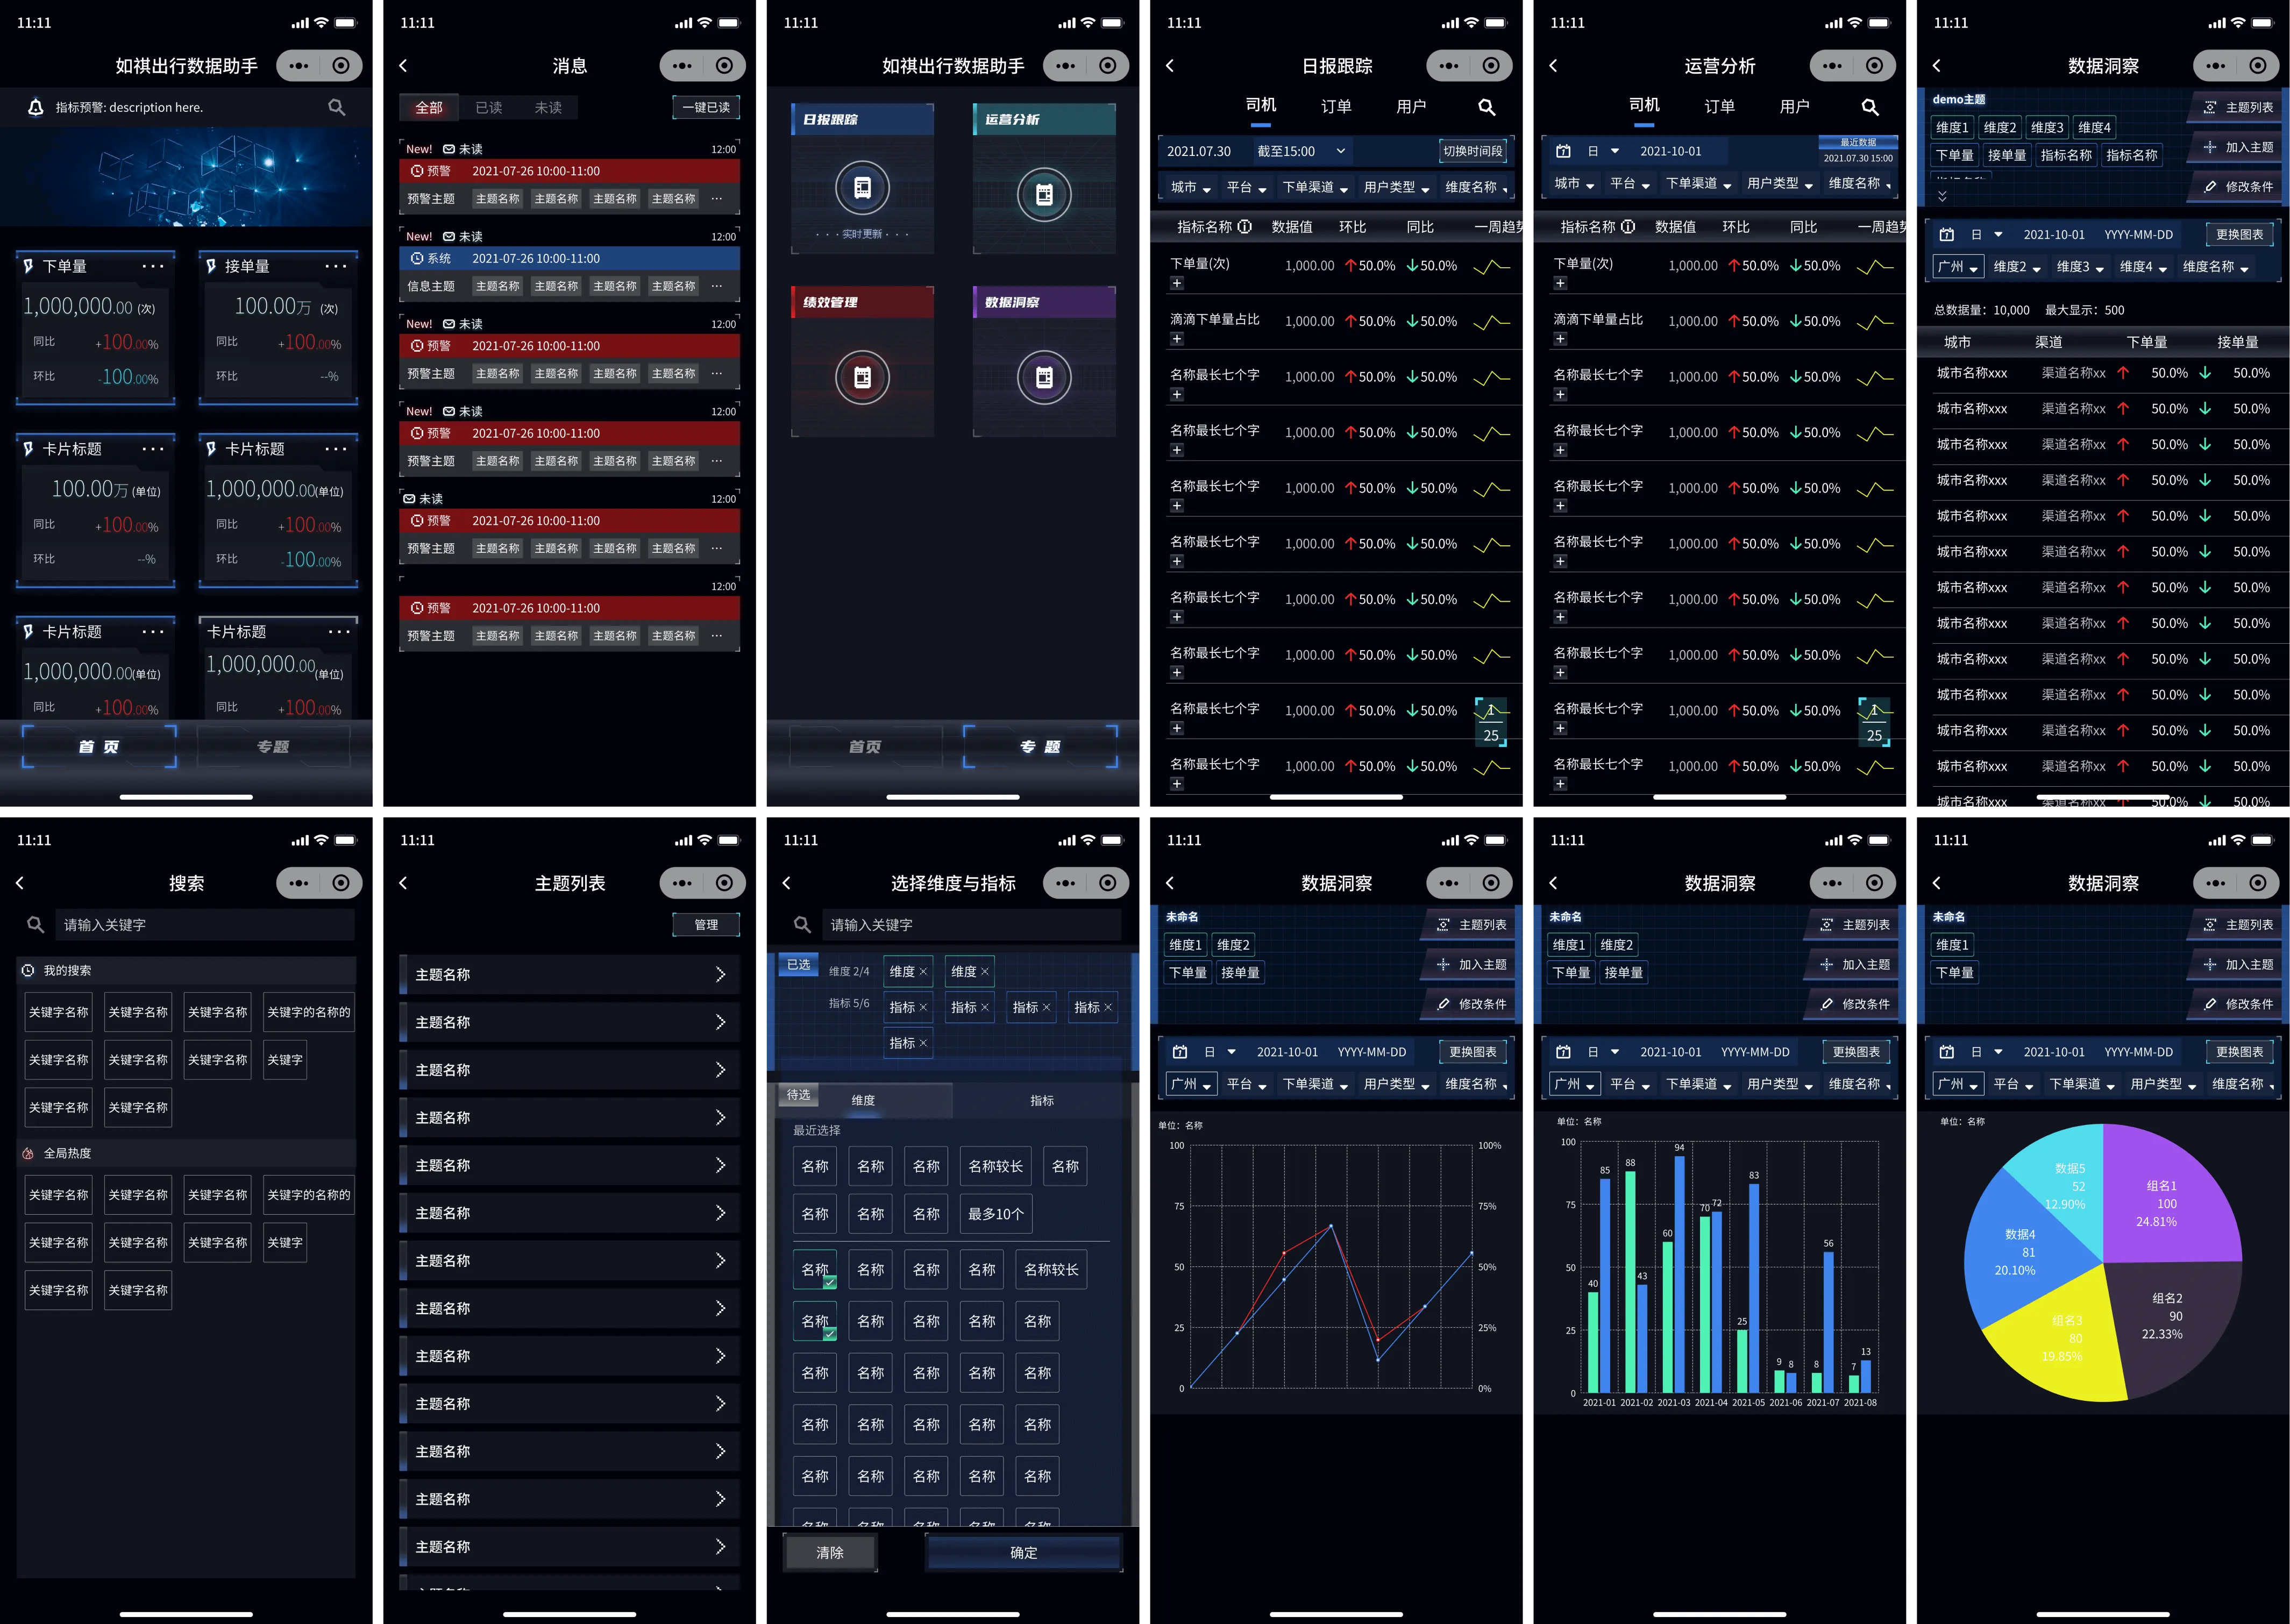This screenshot has width=2290, height=1624.
Task: Switch to the 未读 messages tab
Action: pos(549,107)
